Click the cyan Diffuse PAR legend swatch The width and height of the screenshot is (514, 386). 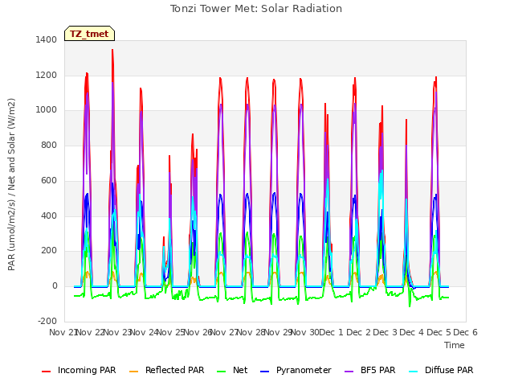(414, 372)
